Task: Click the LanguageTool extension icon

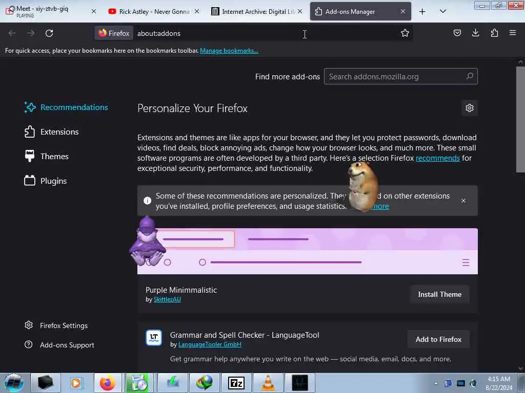Action: [154, 338]
